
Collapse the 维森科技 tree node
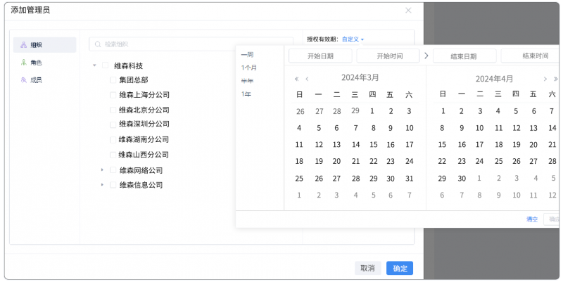(94, 65)
